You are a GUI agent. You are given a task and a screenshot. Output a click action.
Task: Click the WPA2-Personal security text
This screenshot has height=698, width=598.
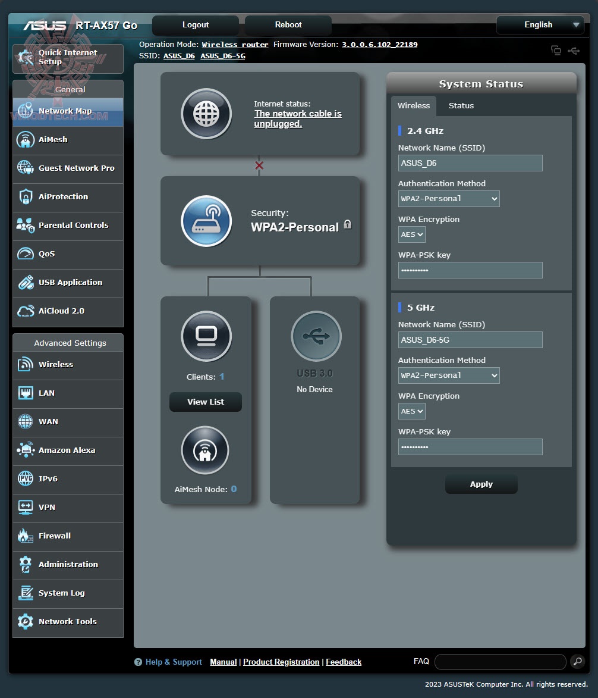[x=294, y=227]
